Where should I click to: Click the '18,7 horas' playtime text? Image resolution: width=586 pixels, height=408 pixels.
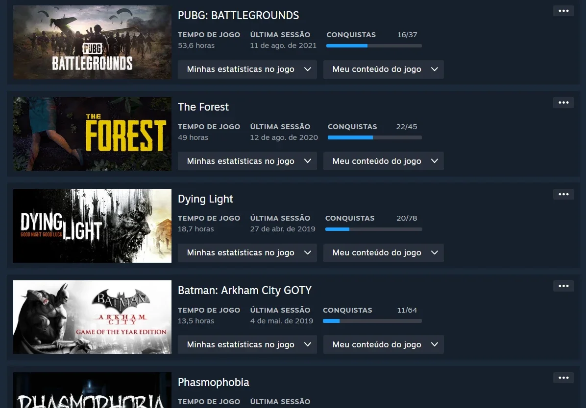(x=196, y=229)
